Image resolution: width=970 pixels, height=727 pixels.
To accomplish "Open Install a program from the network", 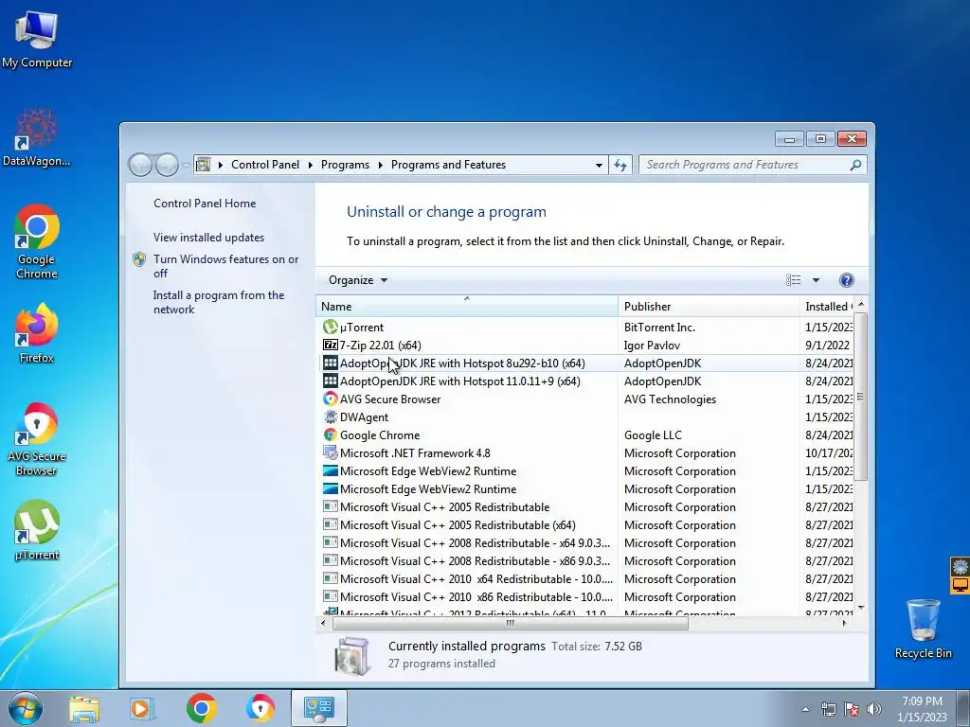I will [x=219, y=302].
